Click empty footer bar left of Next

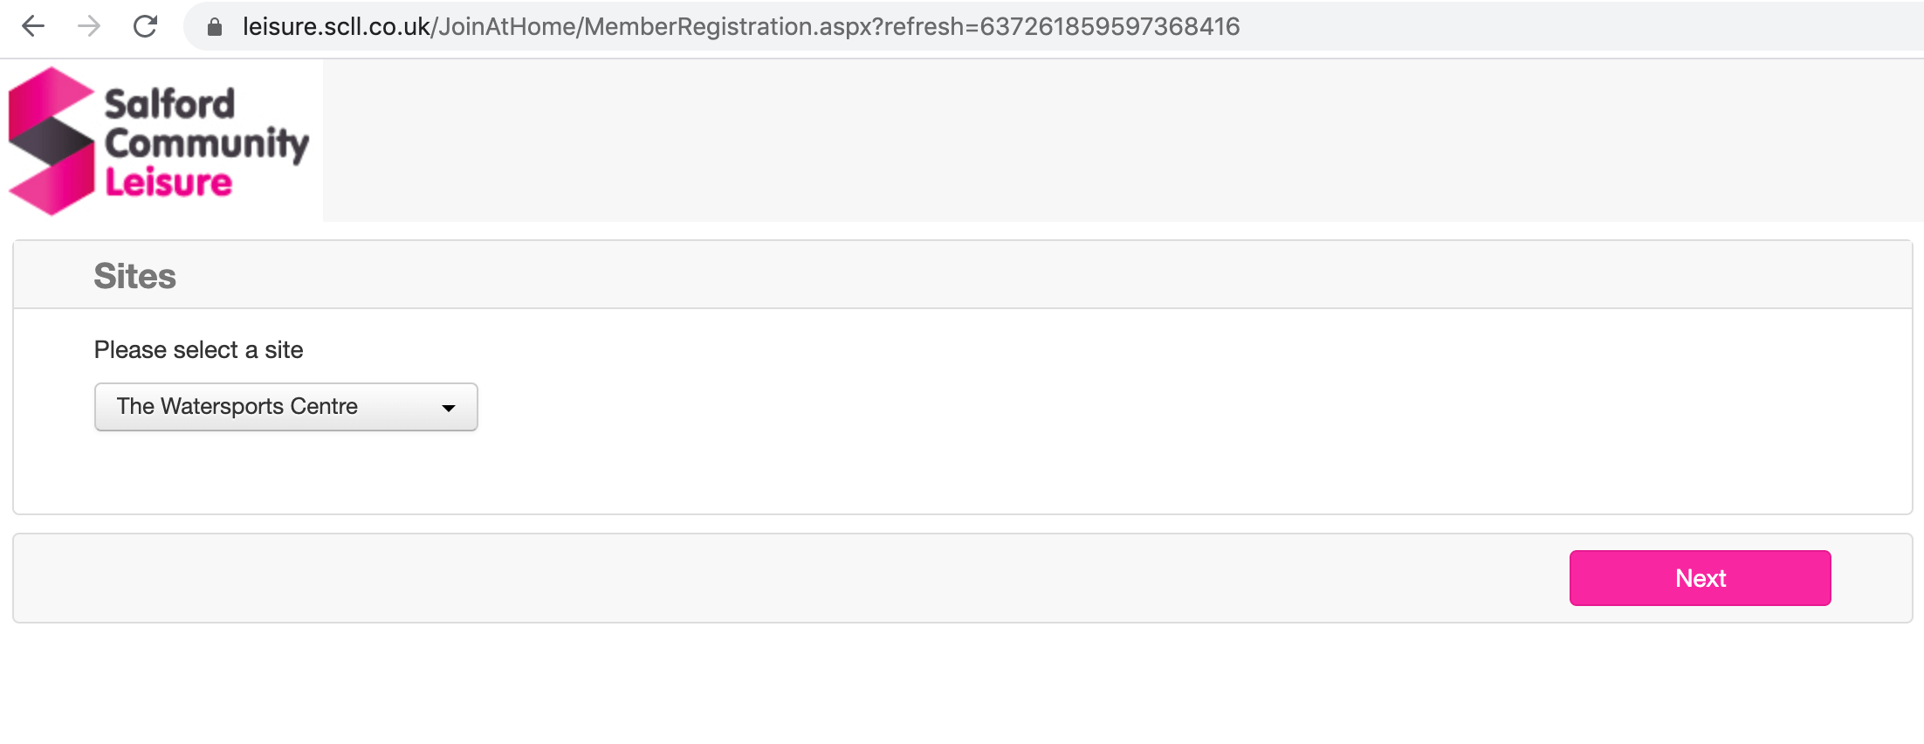pos(786,578)
